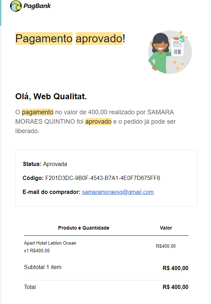Click the 'Pagamento aprovado!' heading
Viewport: 211px width, 304px height.
point(70,38)
